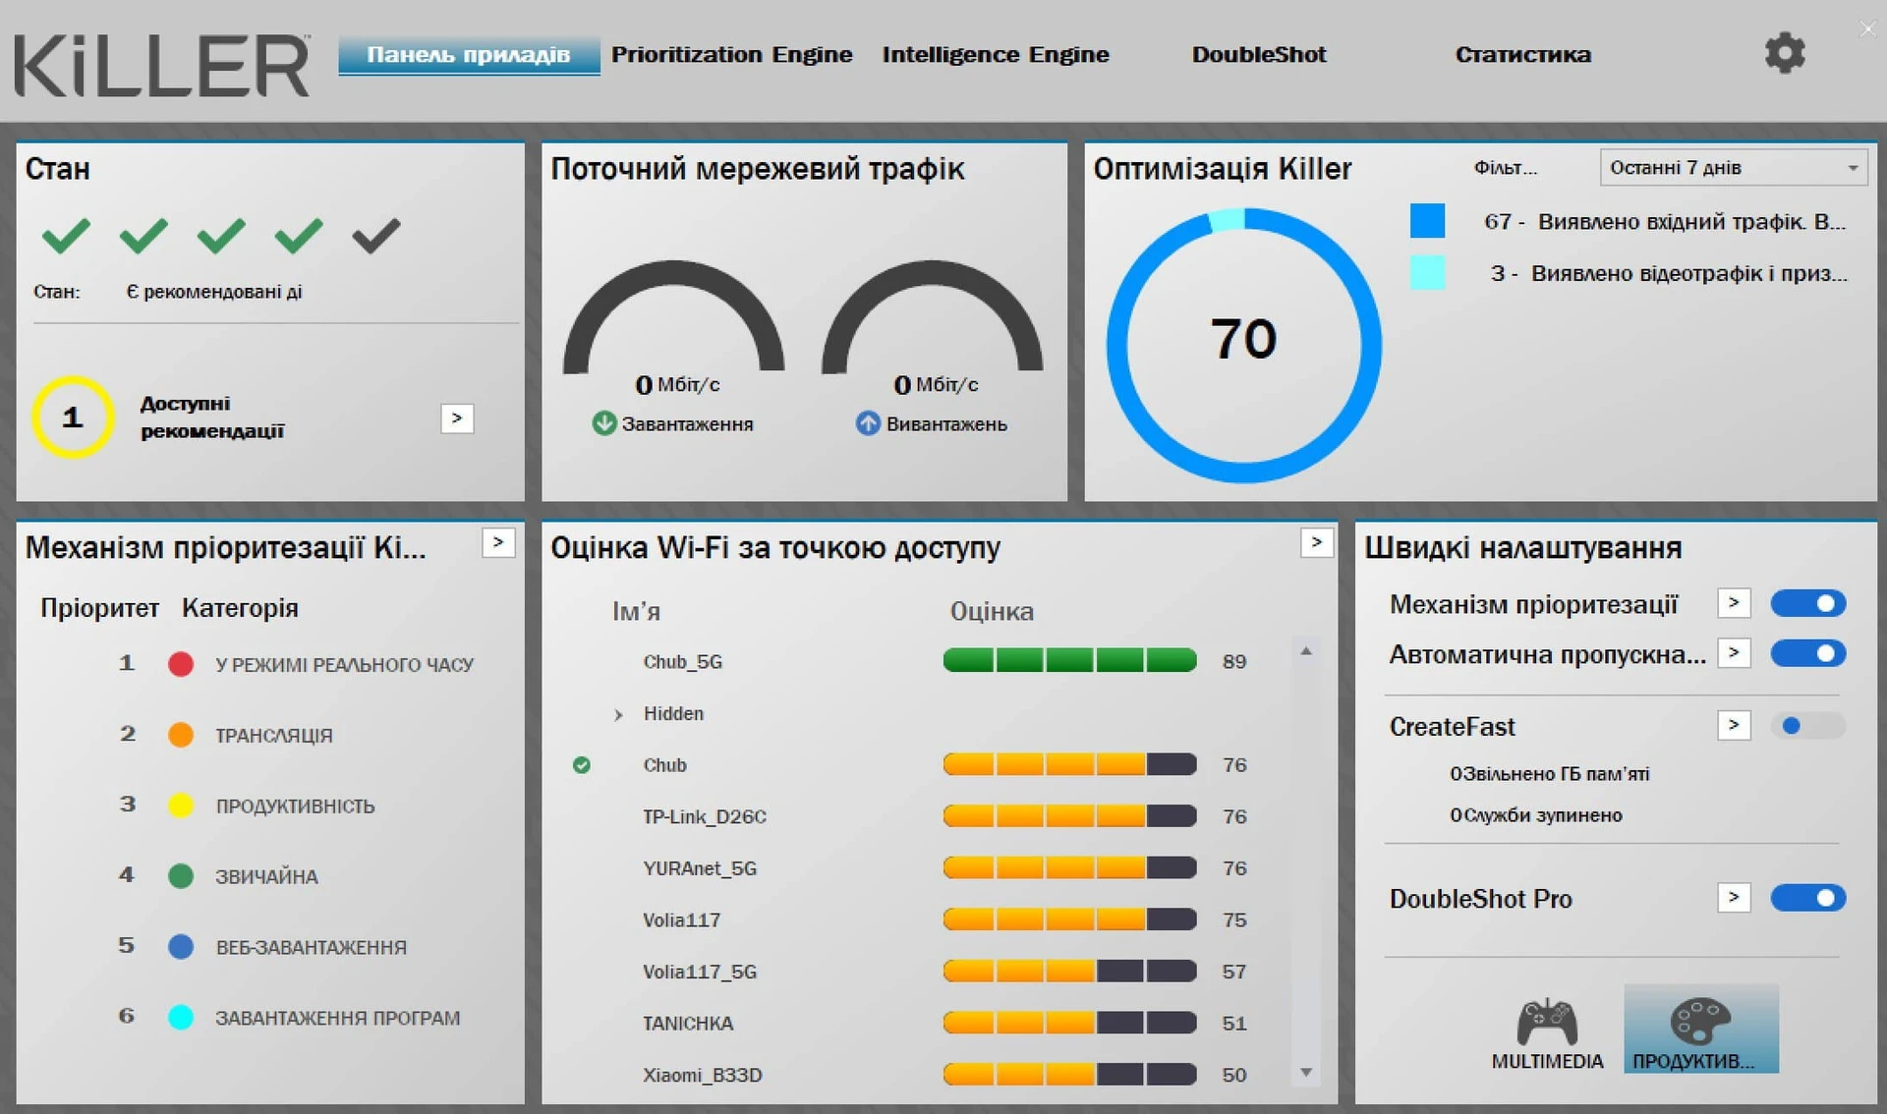Viewport: 1887px width, 1114px height.
Task: Click the download speed gauge
Action: point(674,316)
